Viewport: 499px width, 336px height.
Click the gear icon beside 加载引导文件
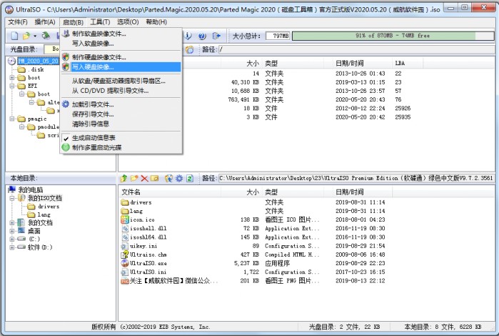[66, 104]
